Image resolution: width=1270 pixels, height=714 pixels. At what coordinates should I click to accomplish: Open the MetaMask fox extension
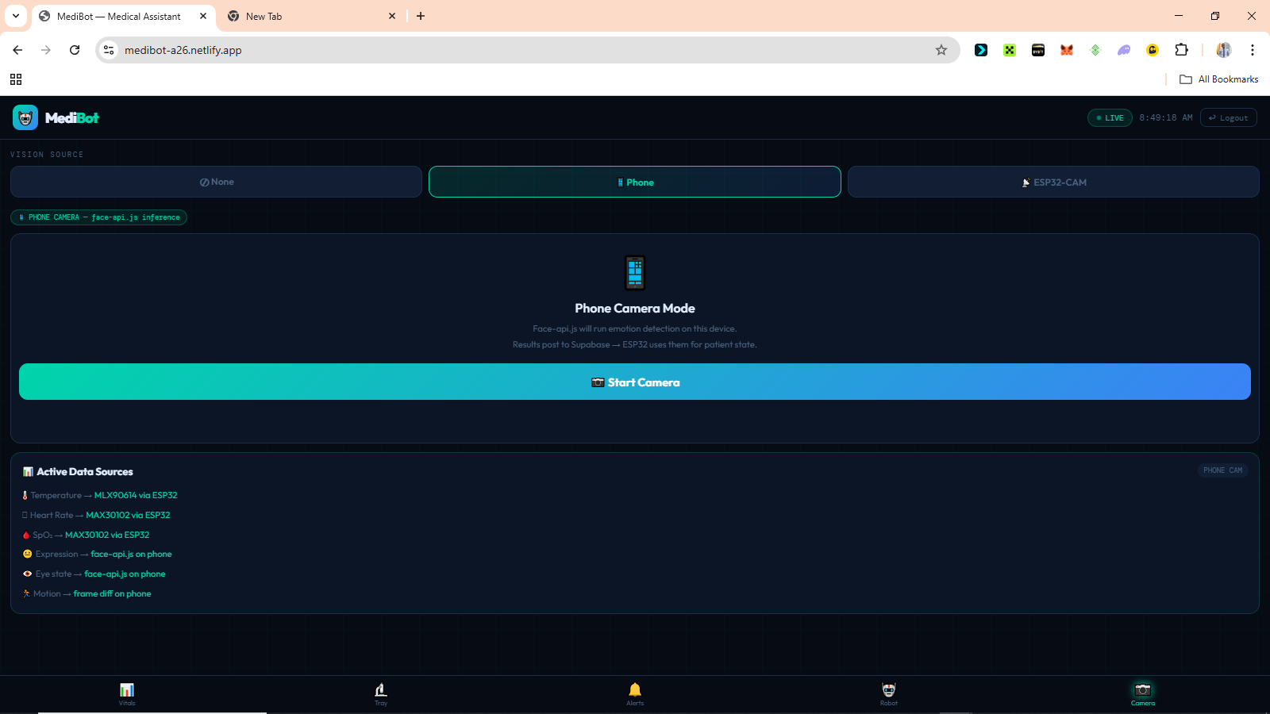[x=1067, y=50]
